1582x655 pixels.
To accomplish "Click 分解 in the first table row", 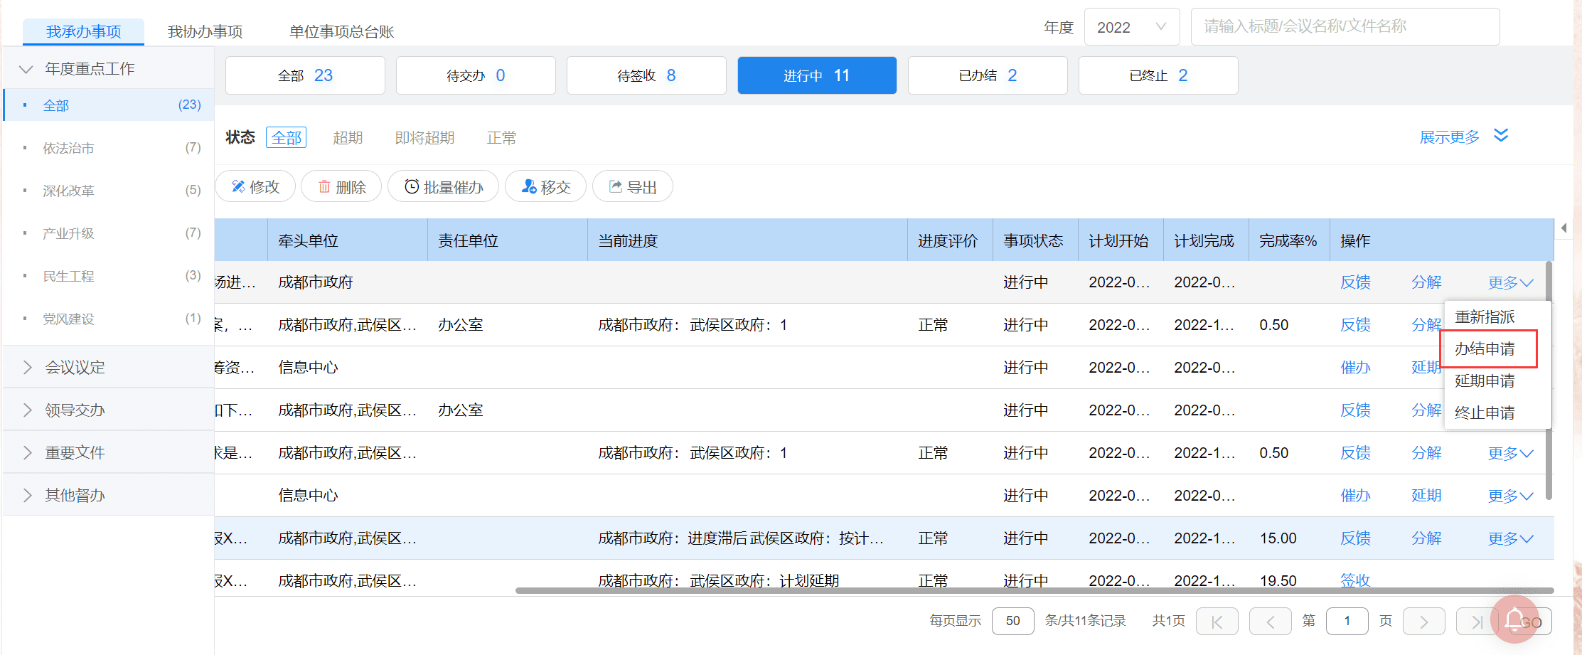I will coord(1426,282).
